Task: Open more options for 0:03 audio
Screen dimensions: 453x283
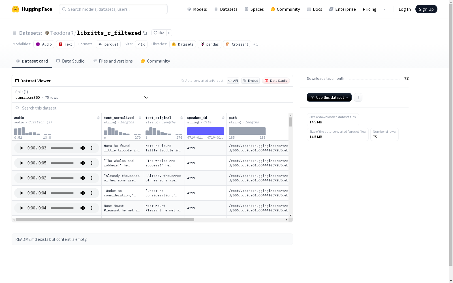Action: coord(92,148)
